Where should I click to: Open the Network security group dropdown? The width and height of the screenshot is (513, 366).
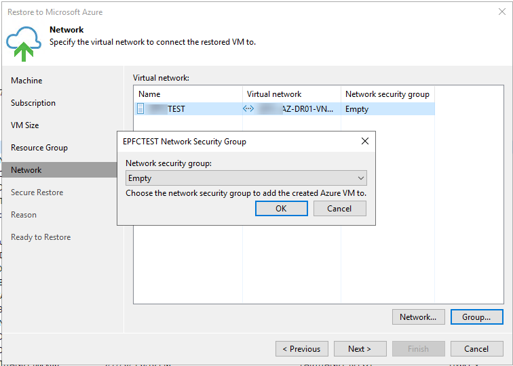(x=246, y=178)
